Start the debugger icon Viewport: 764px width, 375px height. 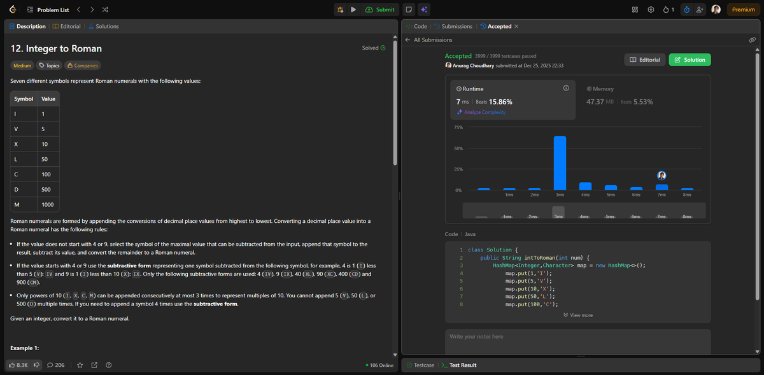pos(341,10)
